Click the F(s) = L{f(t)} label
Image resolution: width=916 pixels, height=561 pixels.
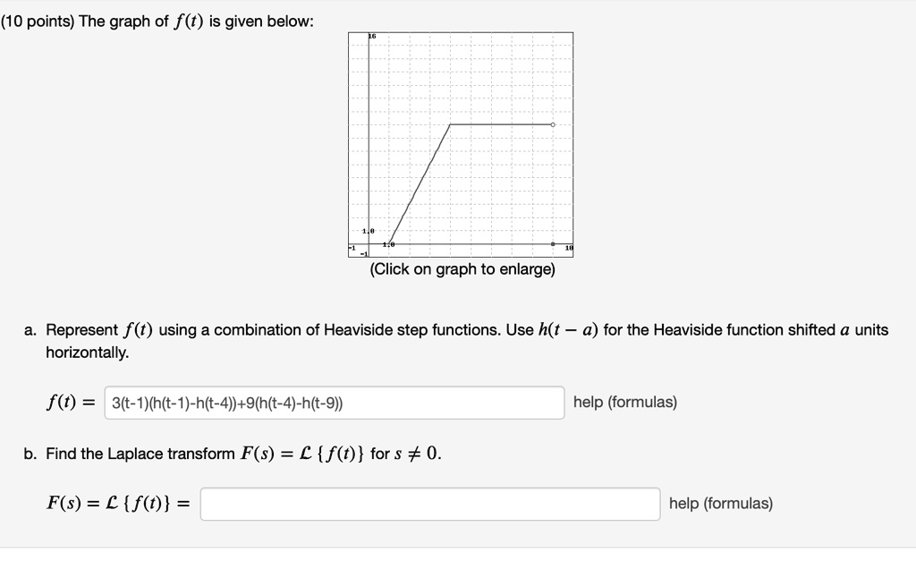coord(117,503)
